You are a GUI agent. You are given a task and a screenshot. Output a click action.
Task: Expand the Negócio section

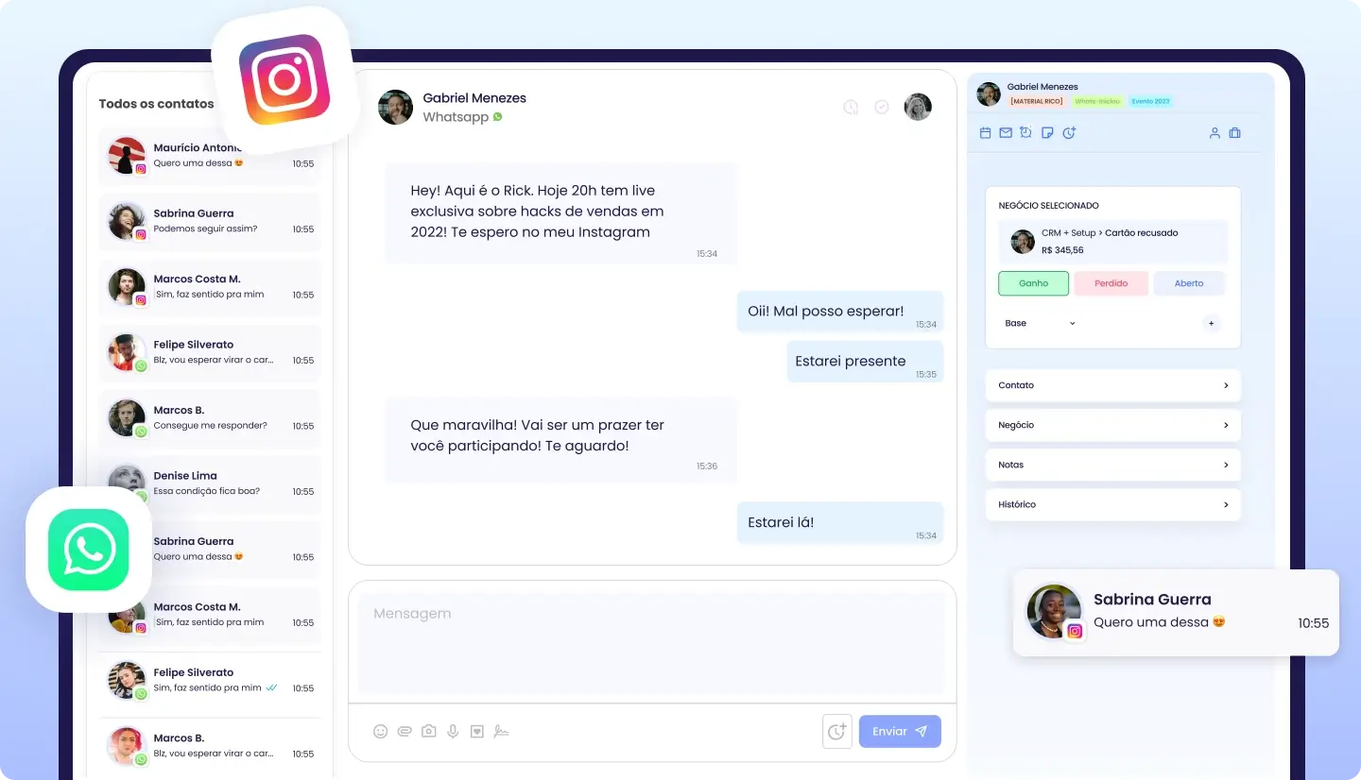1112,425
